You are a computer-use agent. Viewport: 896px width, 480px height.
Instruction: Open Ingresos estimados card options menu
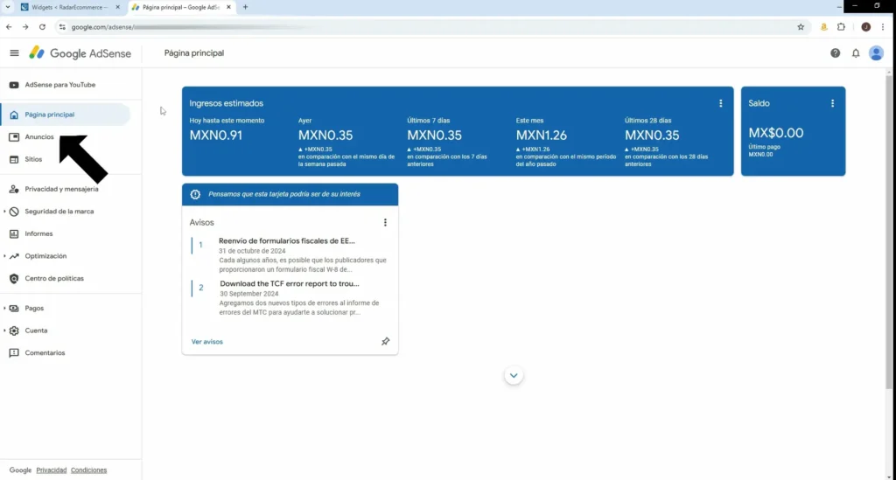pyautogui.click(x=721, y=103)
